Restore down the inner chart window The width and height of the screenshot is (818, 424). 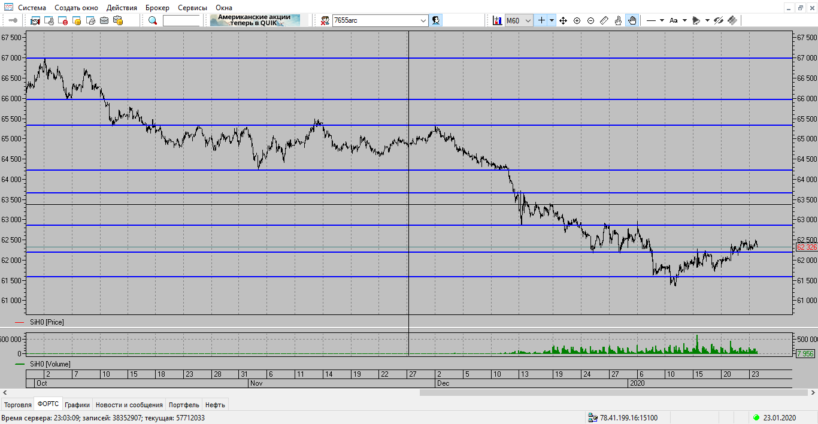(x=800, y=8)
